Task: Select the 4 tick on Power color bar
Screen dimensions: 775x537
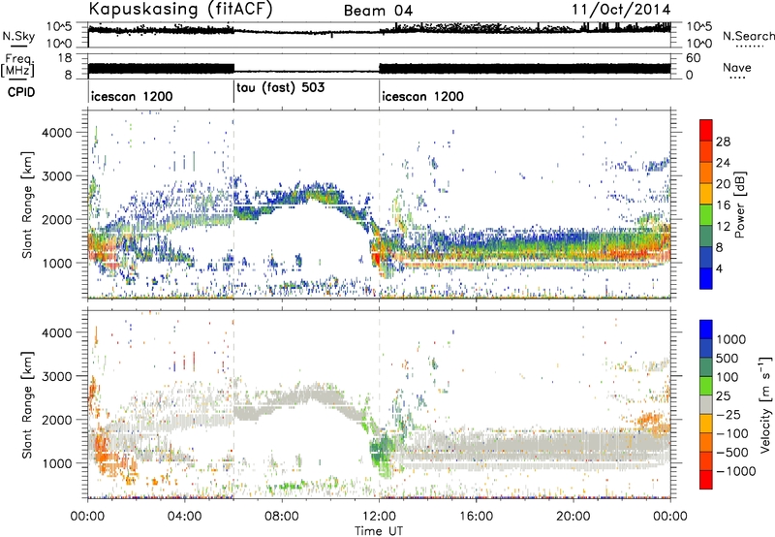Action: [720, 269]
